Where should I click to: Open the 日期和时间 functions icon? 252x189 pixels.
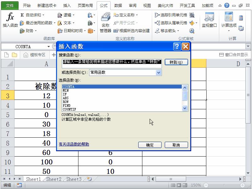point(60,31)
